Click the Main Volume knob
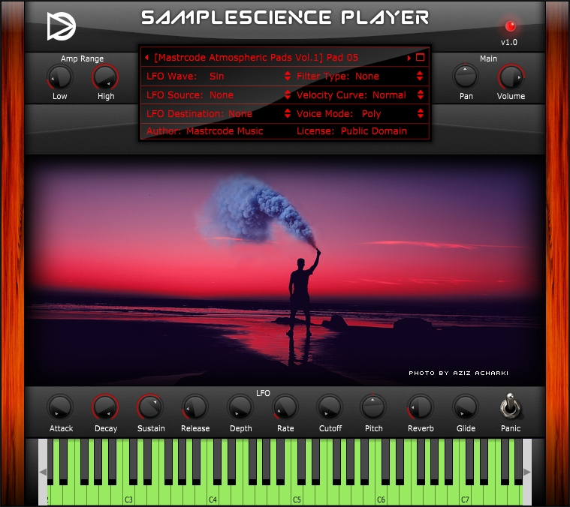This screenshot has height=507, width=570. point(511,77)
